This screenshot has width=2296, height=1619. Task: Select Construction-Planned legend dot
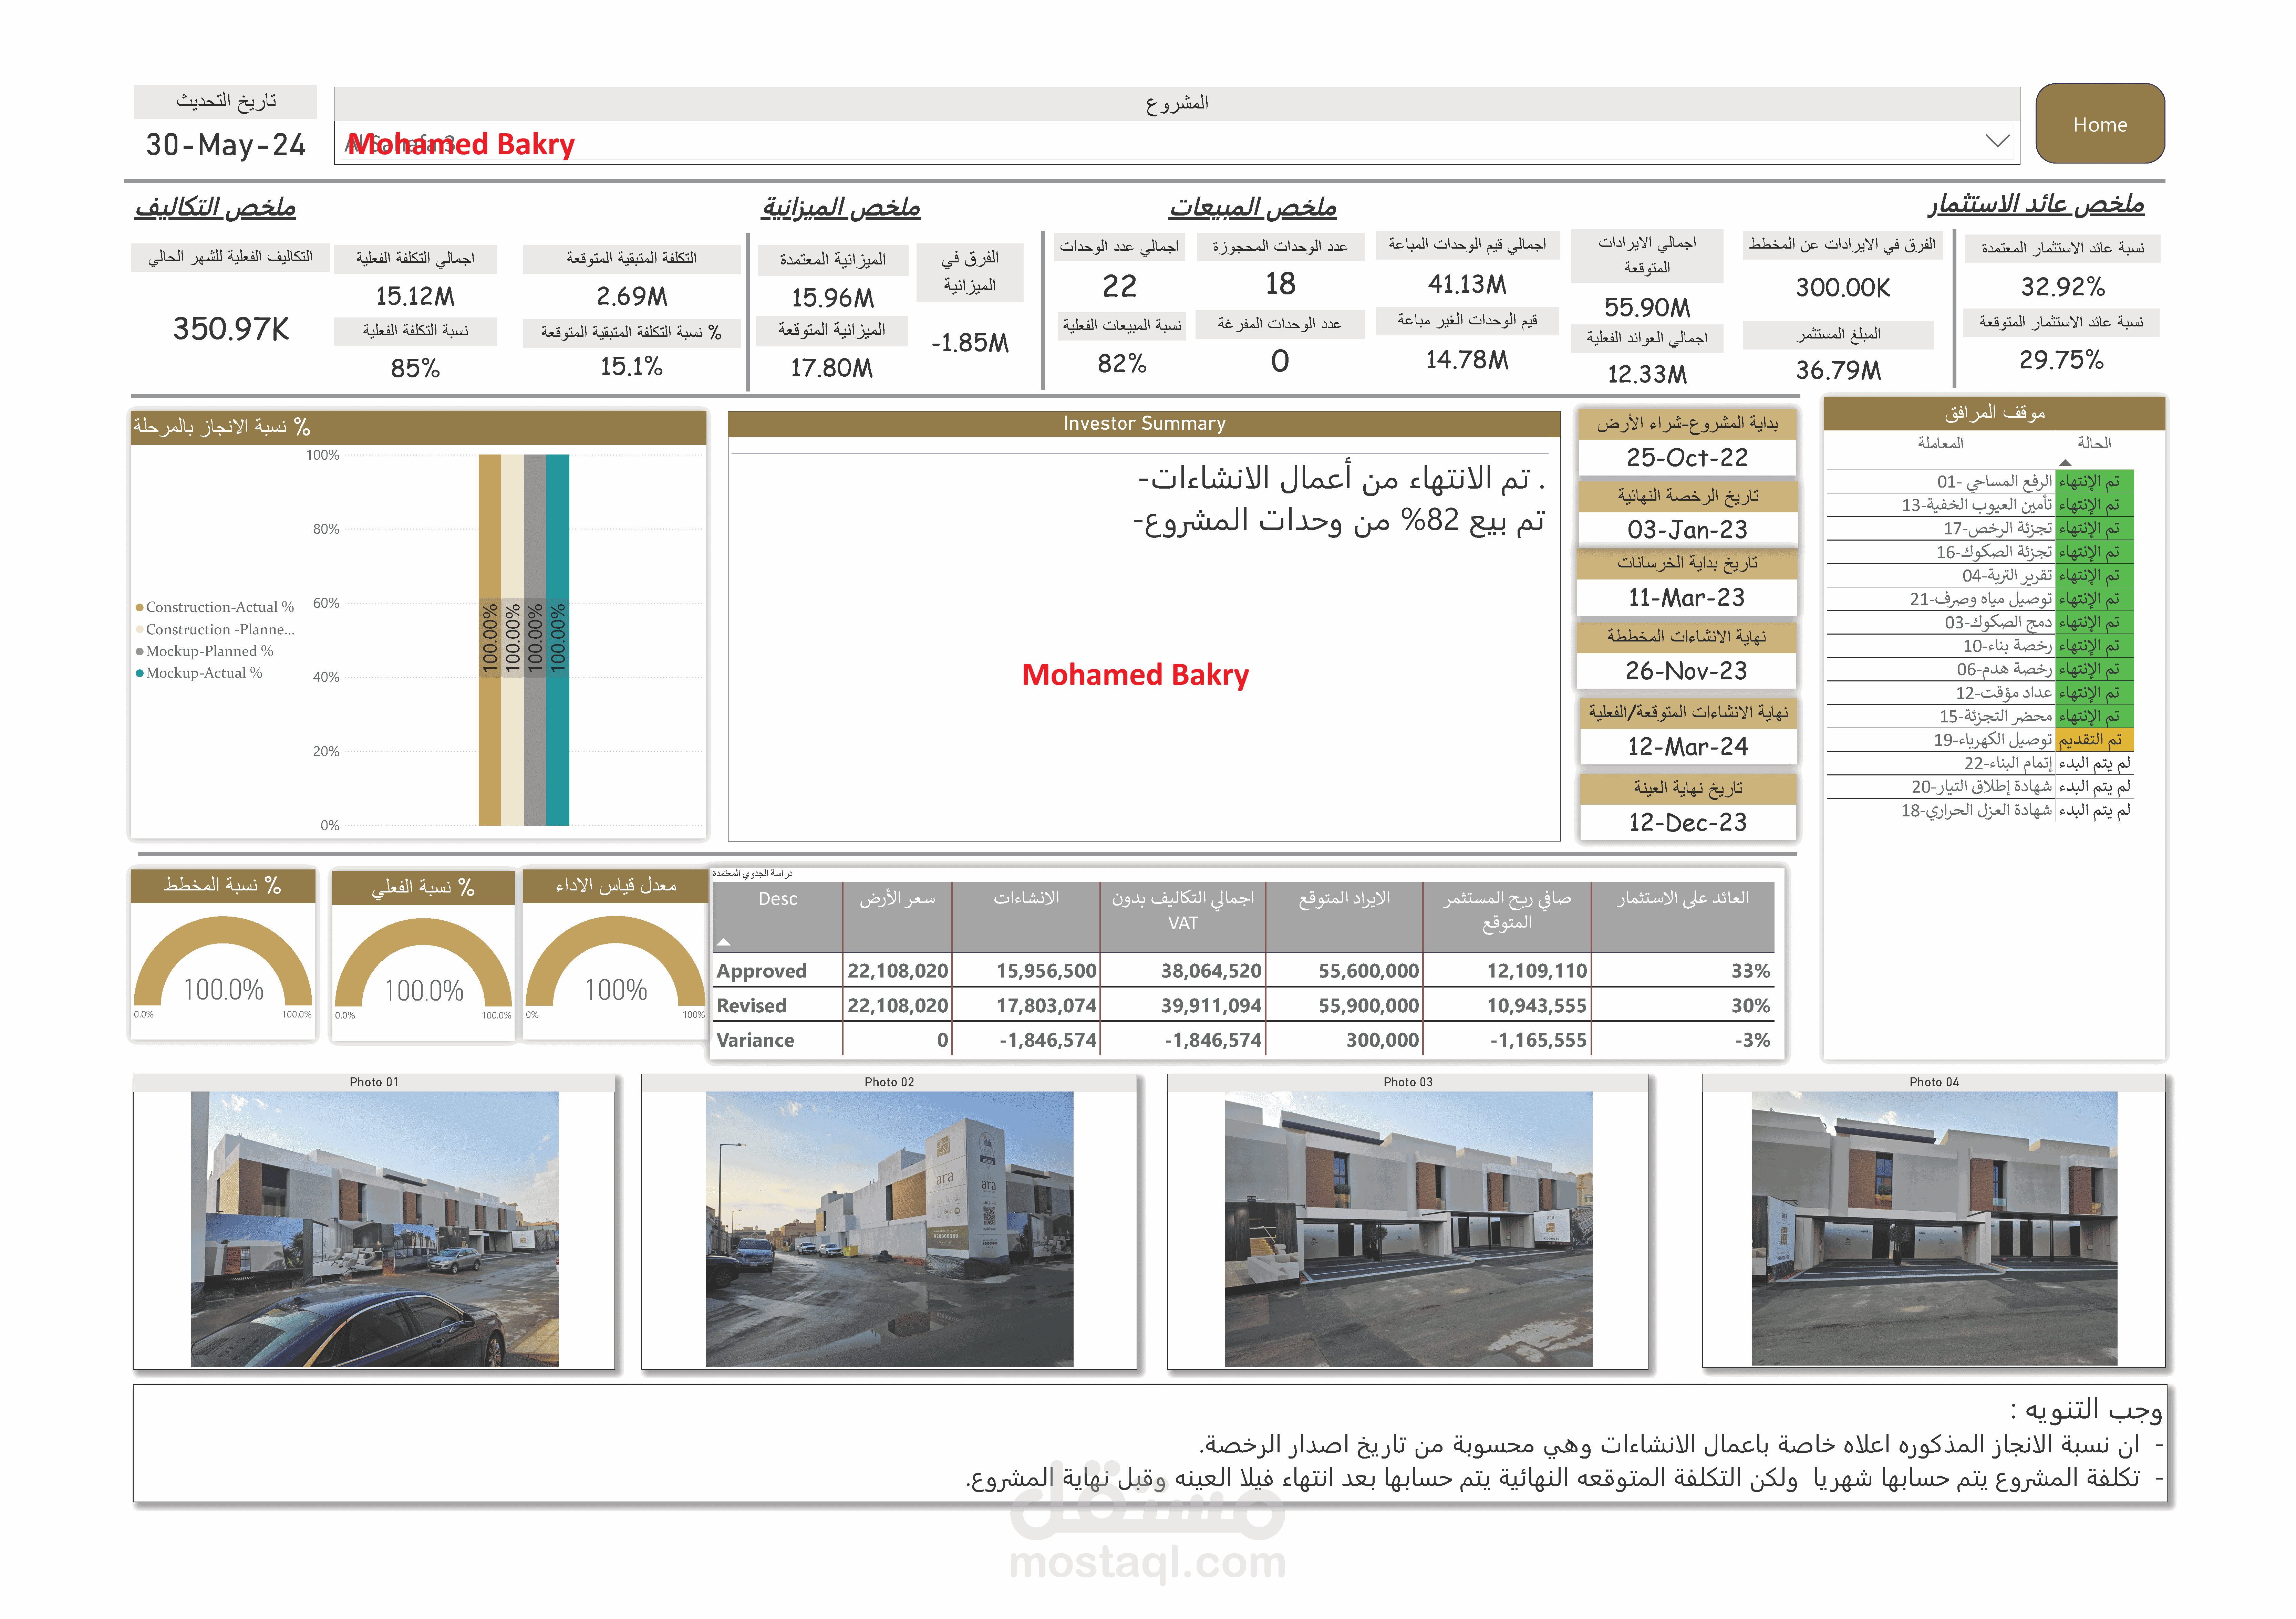point(140,630)
